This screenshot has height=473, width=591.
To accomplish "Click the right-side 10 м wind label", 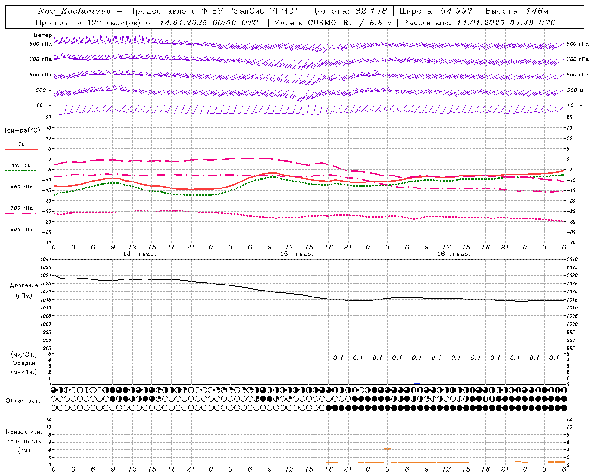I will click(x=575, y=105).
